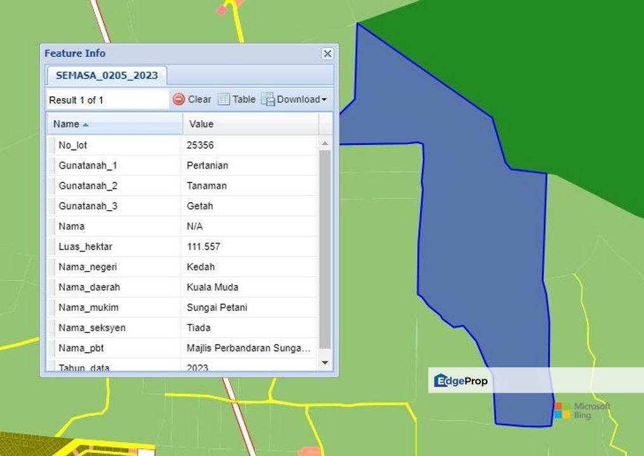This screenshot has height=456, width=644.
Task: Select the Nama_pbt row name
Action: [x=81, y=348]
